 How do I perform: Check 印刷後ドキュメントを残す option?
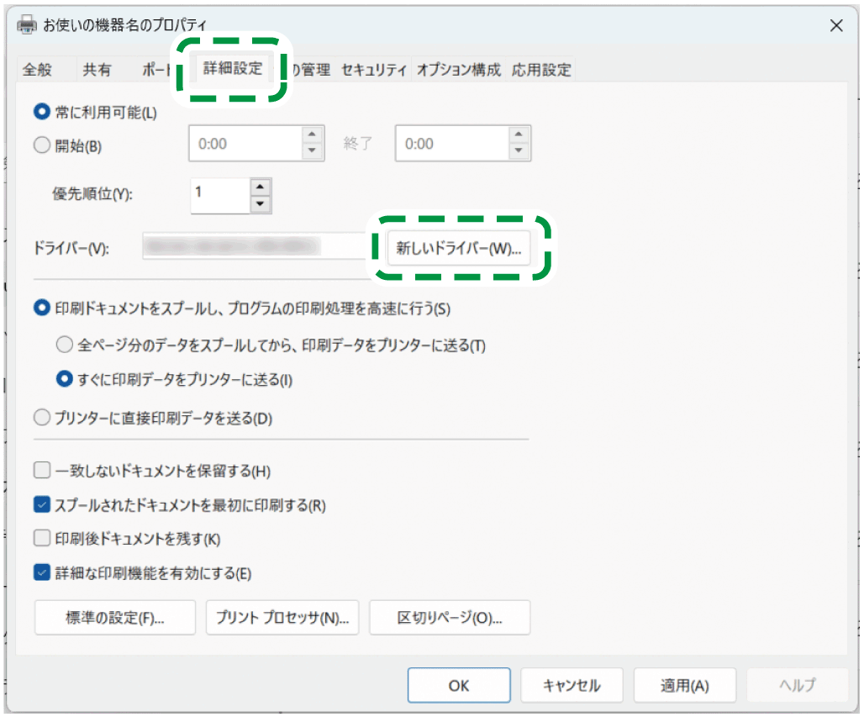tap(40, 539)
